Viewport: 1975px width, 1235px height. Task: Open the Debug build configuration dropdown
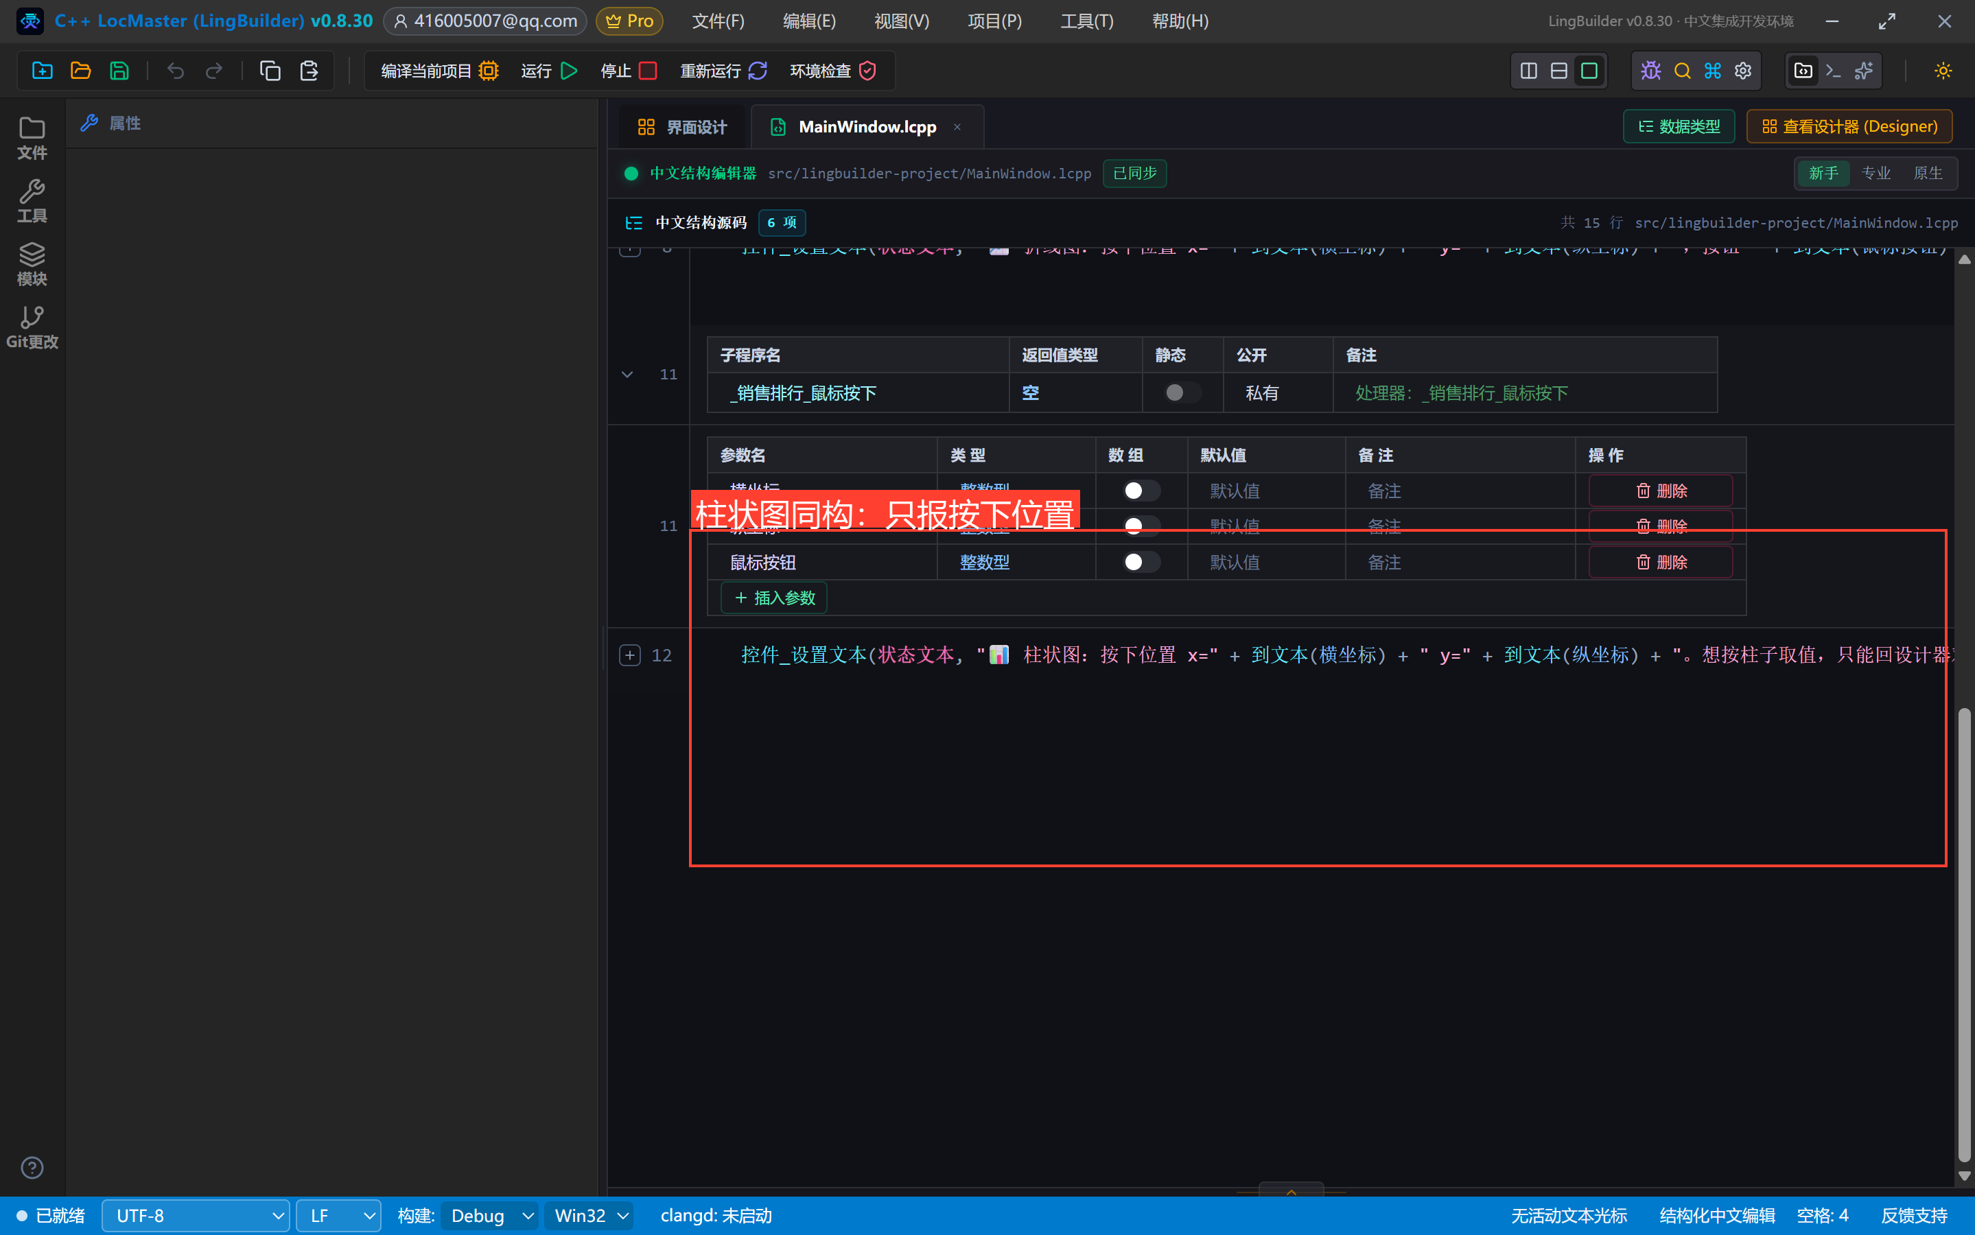(491, 1215)
